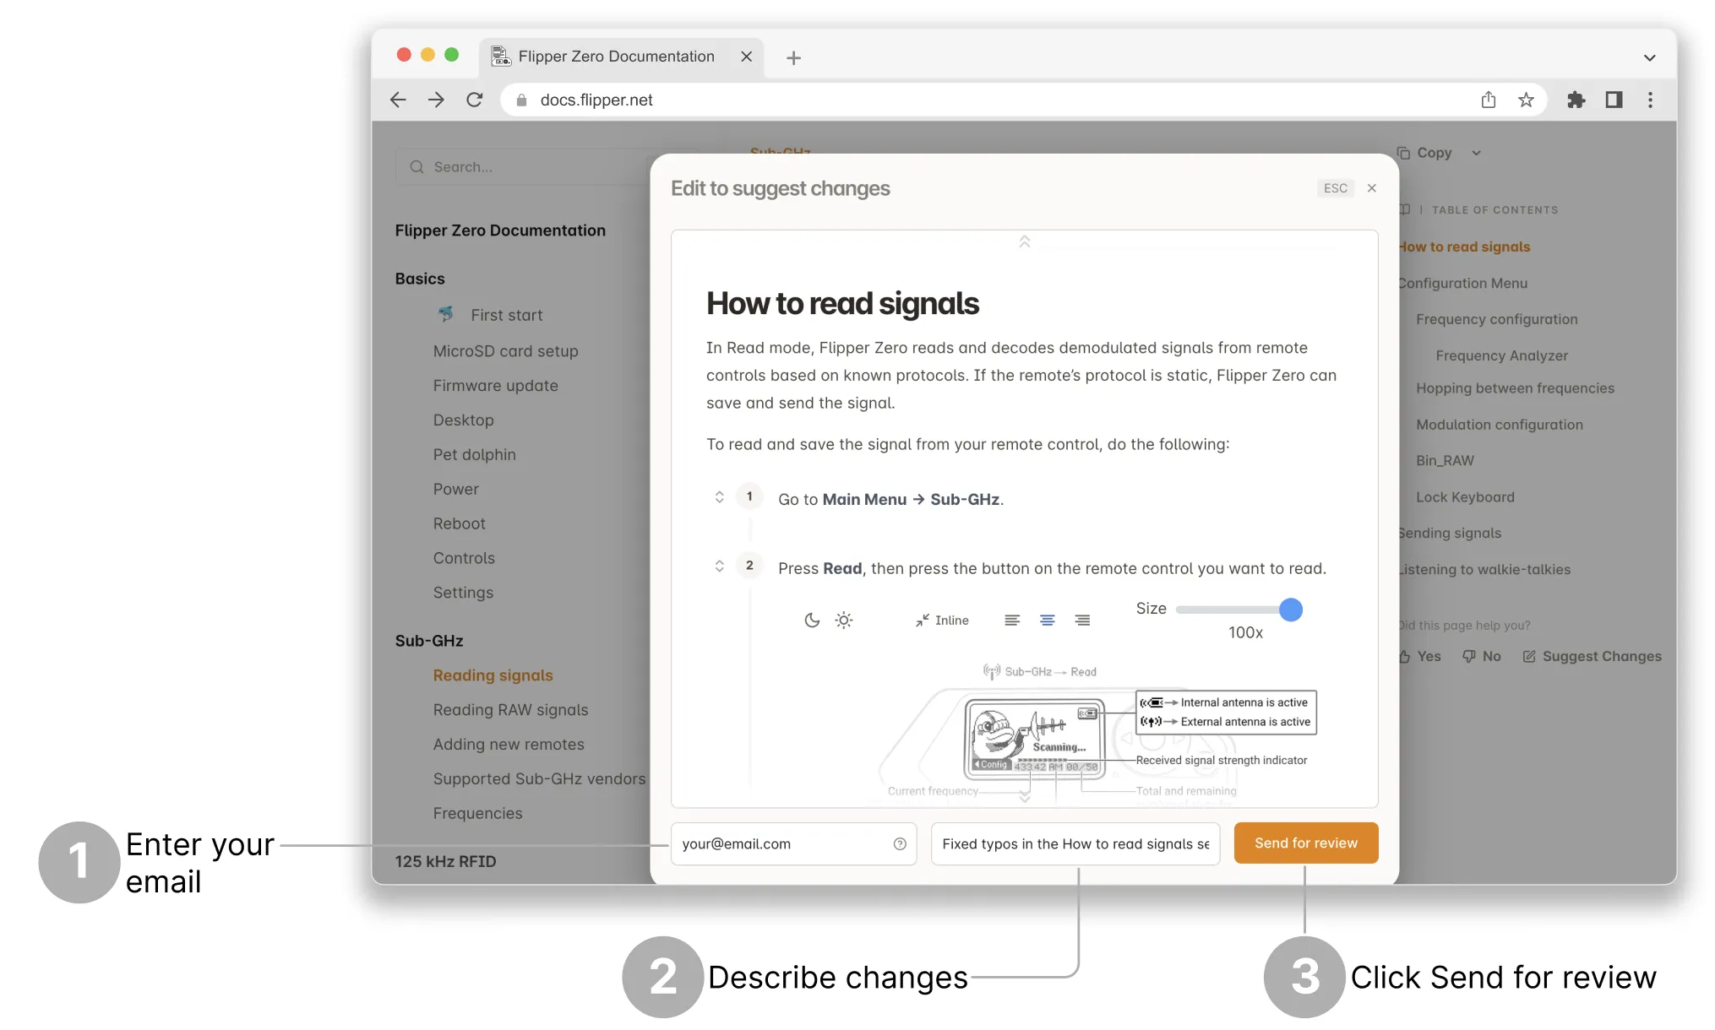Open the Power sidebar page
Screen dimensions: 1715x1030
click(x=456, y=490)
